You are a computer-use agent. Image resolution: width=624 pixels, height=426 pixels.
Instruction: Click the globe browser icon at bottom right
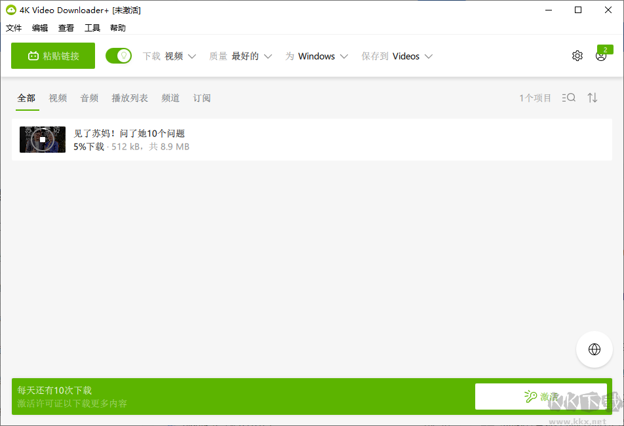point(595,349)
